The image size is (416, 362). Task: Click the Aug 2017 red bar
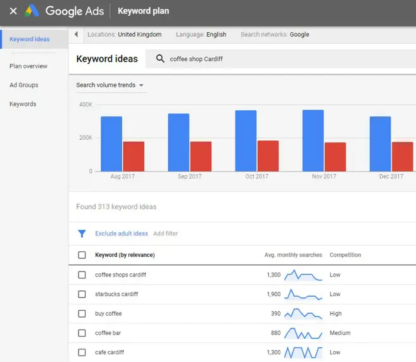[x=134, y=156]
